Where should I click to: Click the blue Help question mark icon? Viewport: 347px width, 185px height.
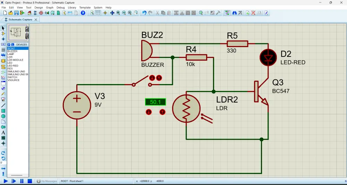pyautogui.click(x=83, y=13)
